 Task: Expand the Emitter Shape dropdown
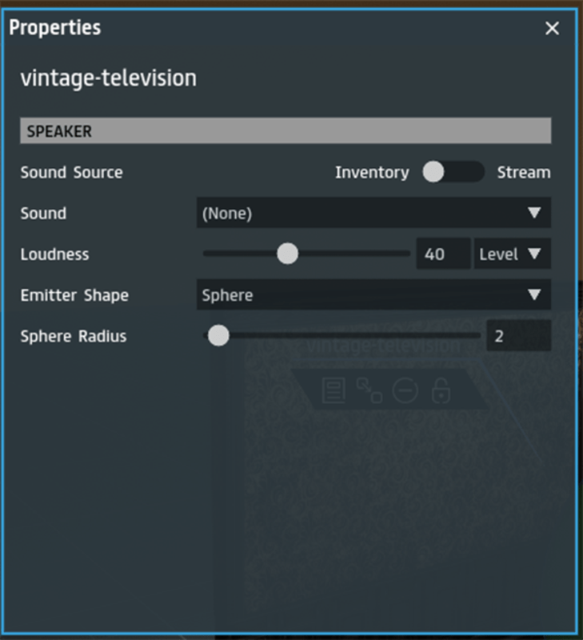(x=373, y=295)
